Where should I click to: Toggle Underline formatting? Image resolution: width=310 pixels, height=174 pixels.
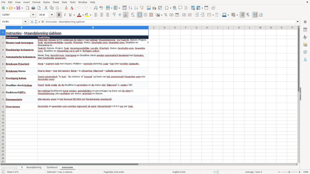70,15
